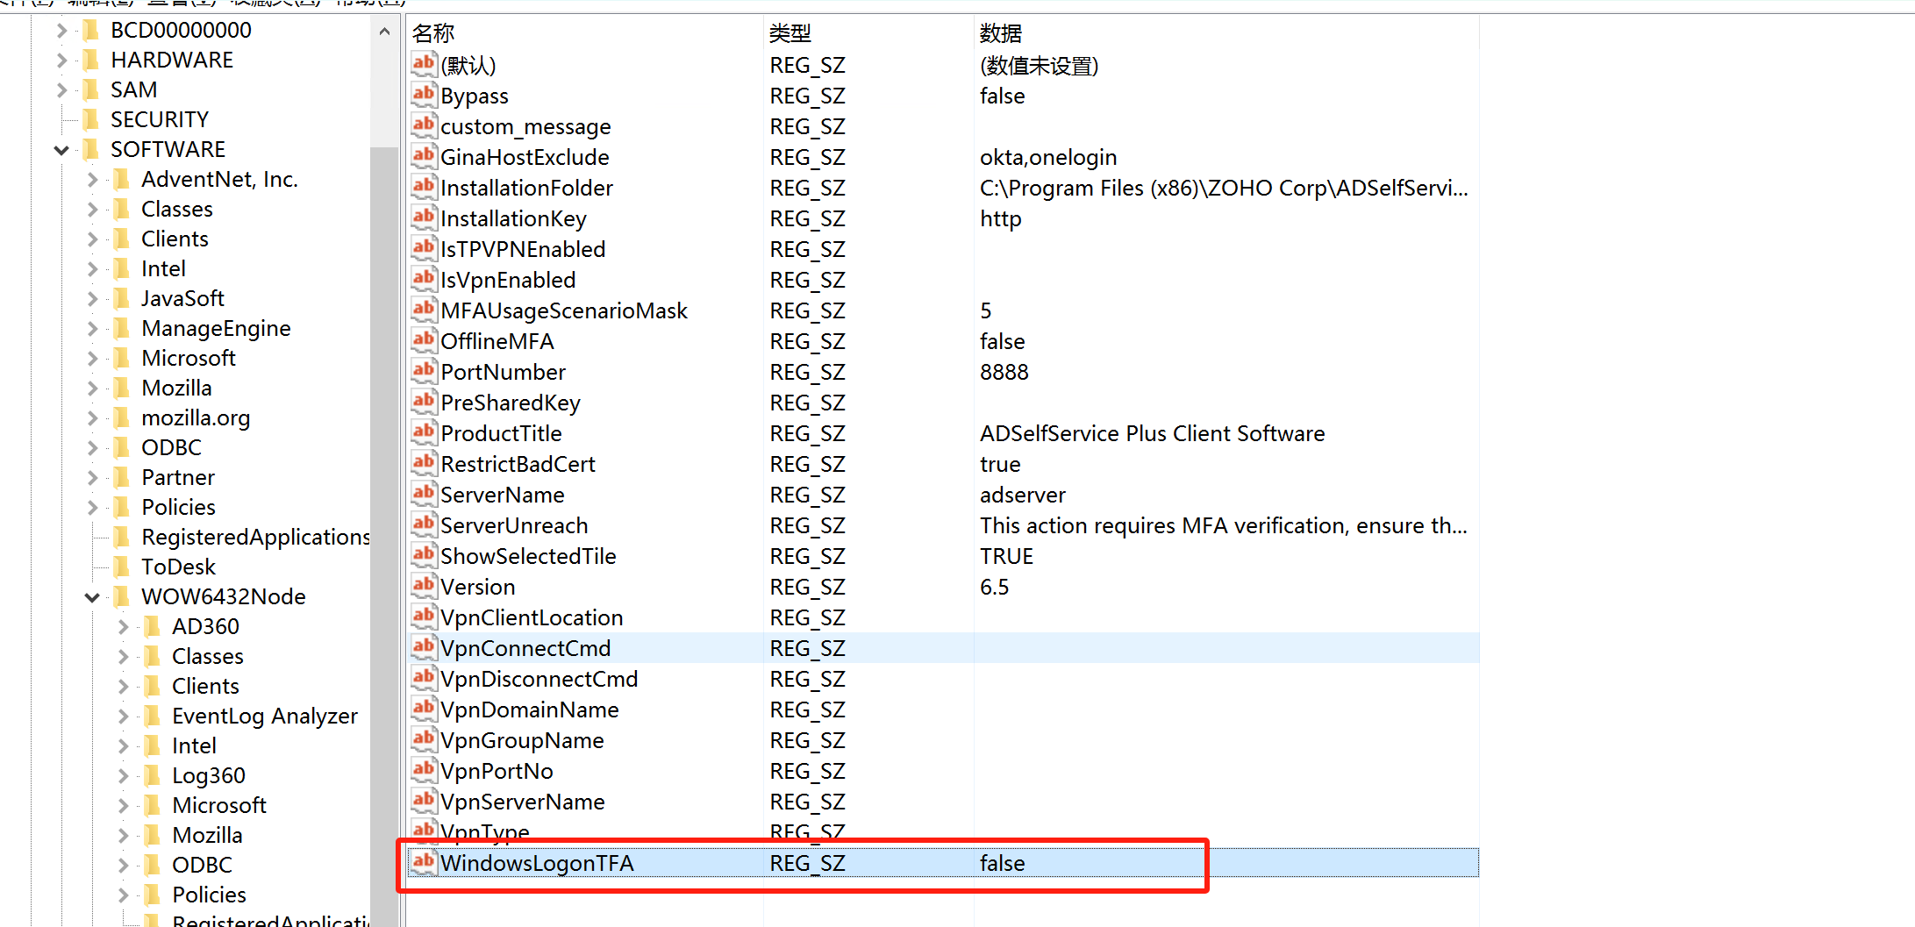
Task: Select the SECURITY key in tree
Action: click(x=159, y=119)
